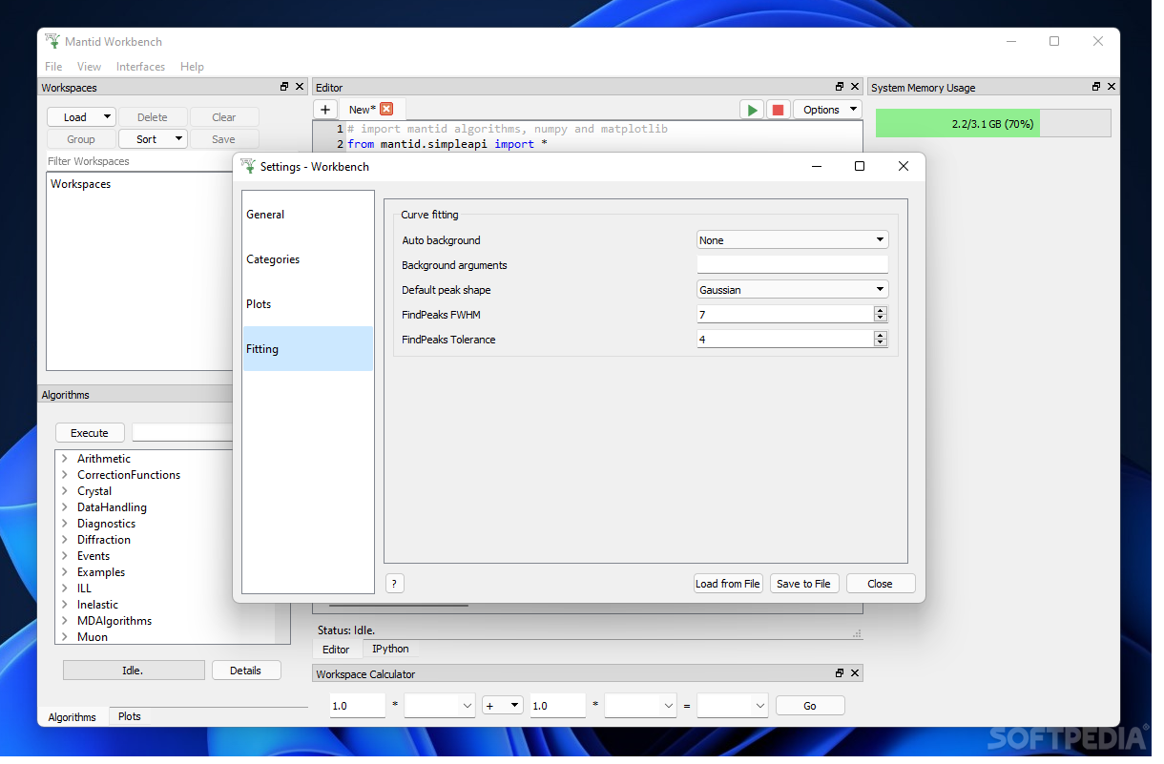1164x764 pixels.
Task: Close the System Memory Usage panel
Action: pyautogui.click(x=1112, y=87)
